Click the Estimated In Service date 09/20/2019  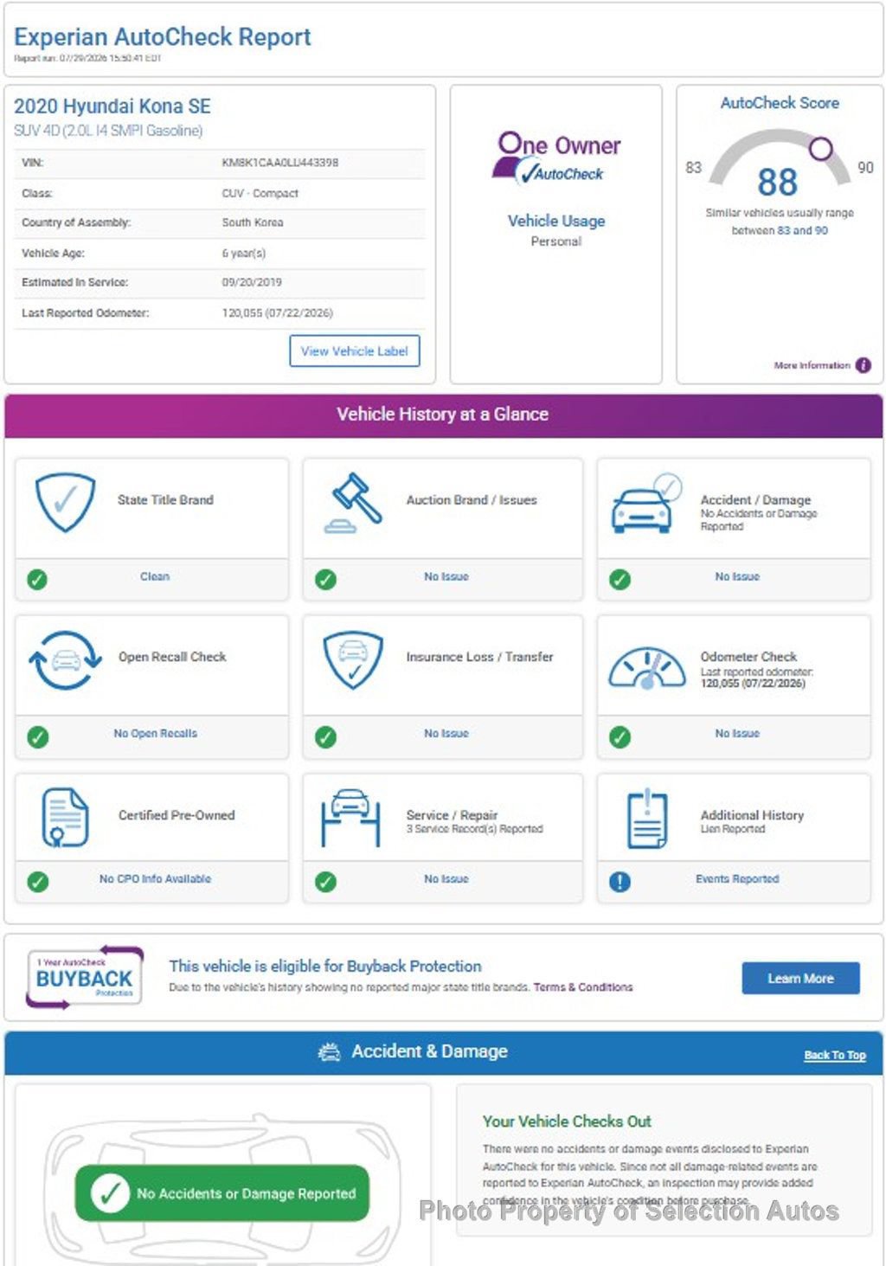(x=252, y=282)
